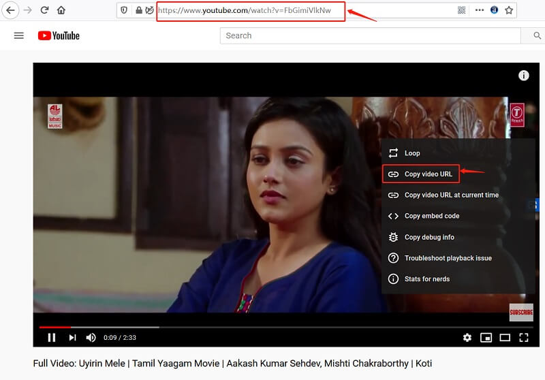This screenshot has width=545, height=380.
Task: Click the tracking protection shield icon
Action: (x=124, y=10)
